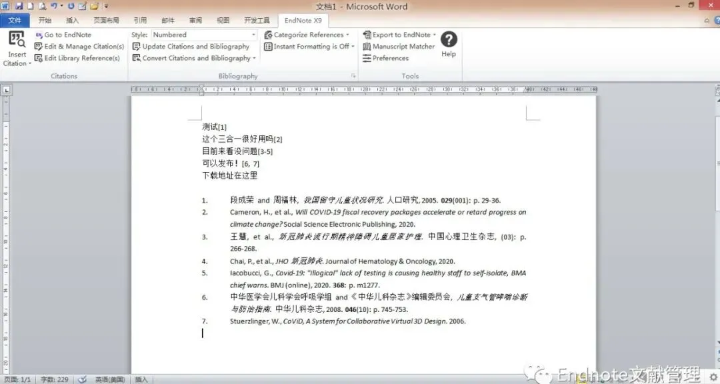Switch to the 开始 tab

point(45,20)
